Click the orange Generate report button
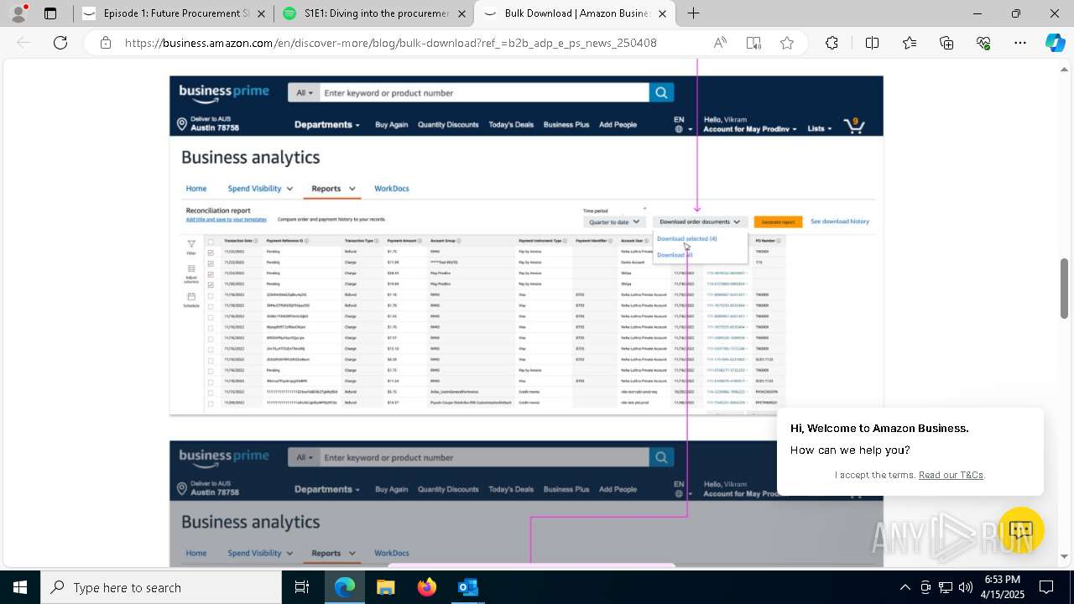Screen dimensions: 1074x604 click(x=778, y=222)
